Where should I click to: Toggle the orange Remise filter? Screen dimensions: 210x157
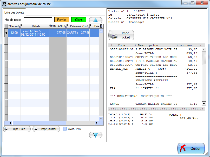click(62, 19)
